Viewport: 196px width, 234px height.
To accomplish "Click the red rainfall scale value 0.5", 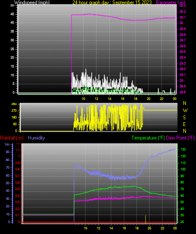I will click(x=18, y=189).
